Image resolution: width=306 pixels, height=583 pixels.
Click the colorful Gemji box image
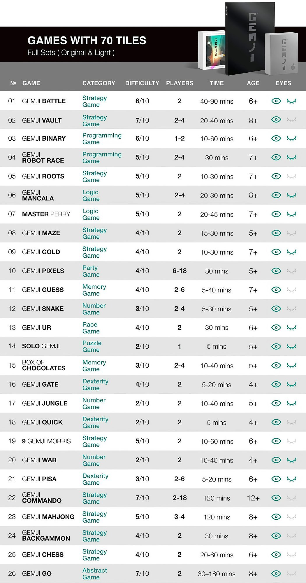pos(212,50)
